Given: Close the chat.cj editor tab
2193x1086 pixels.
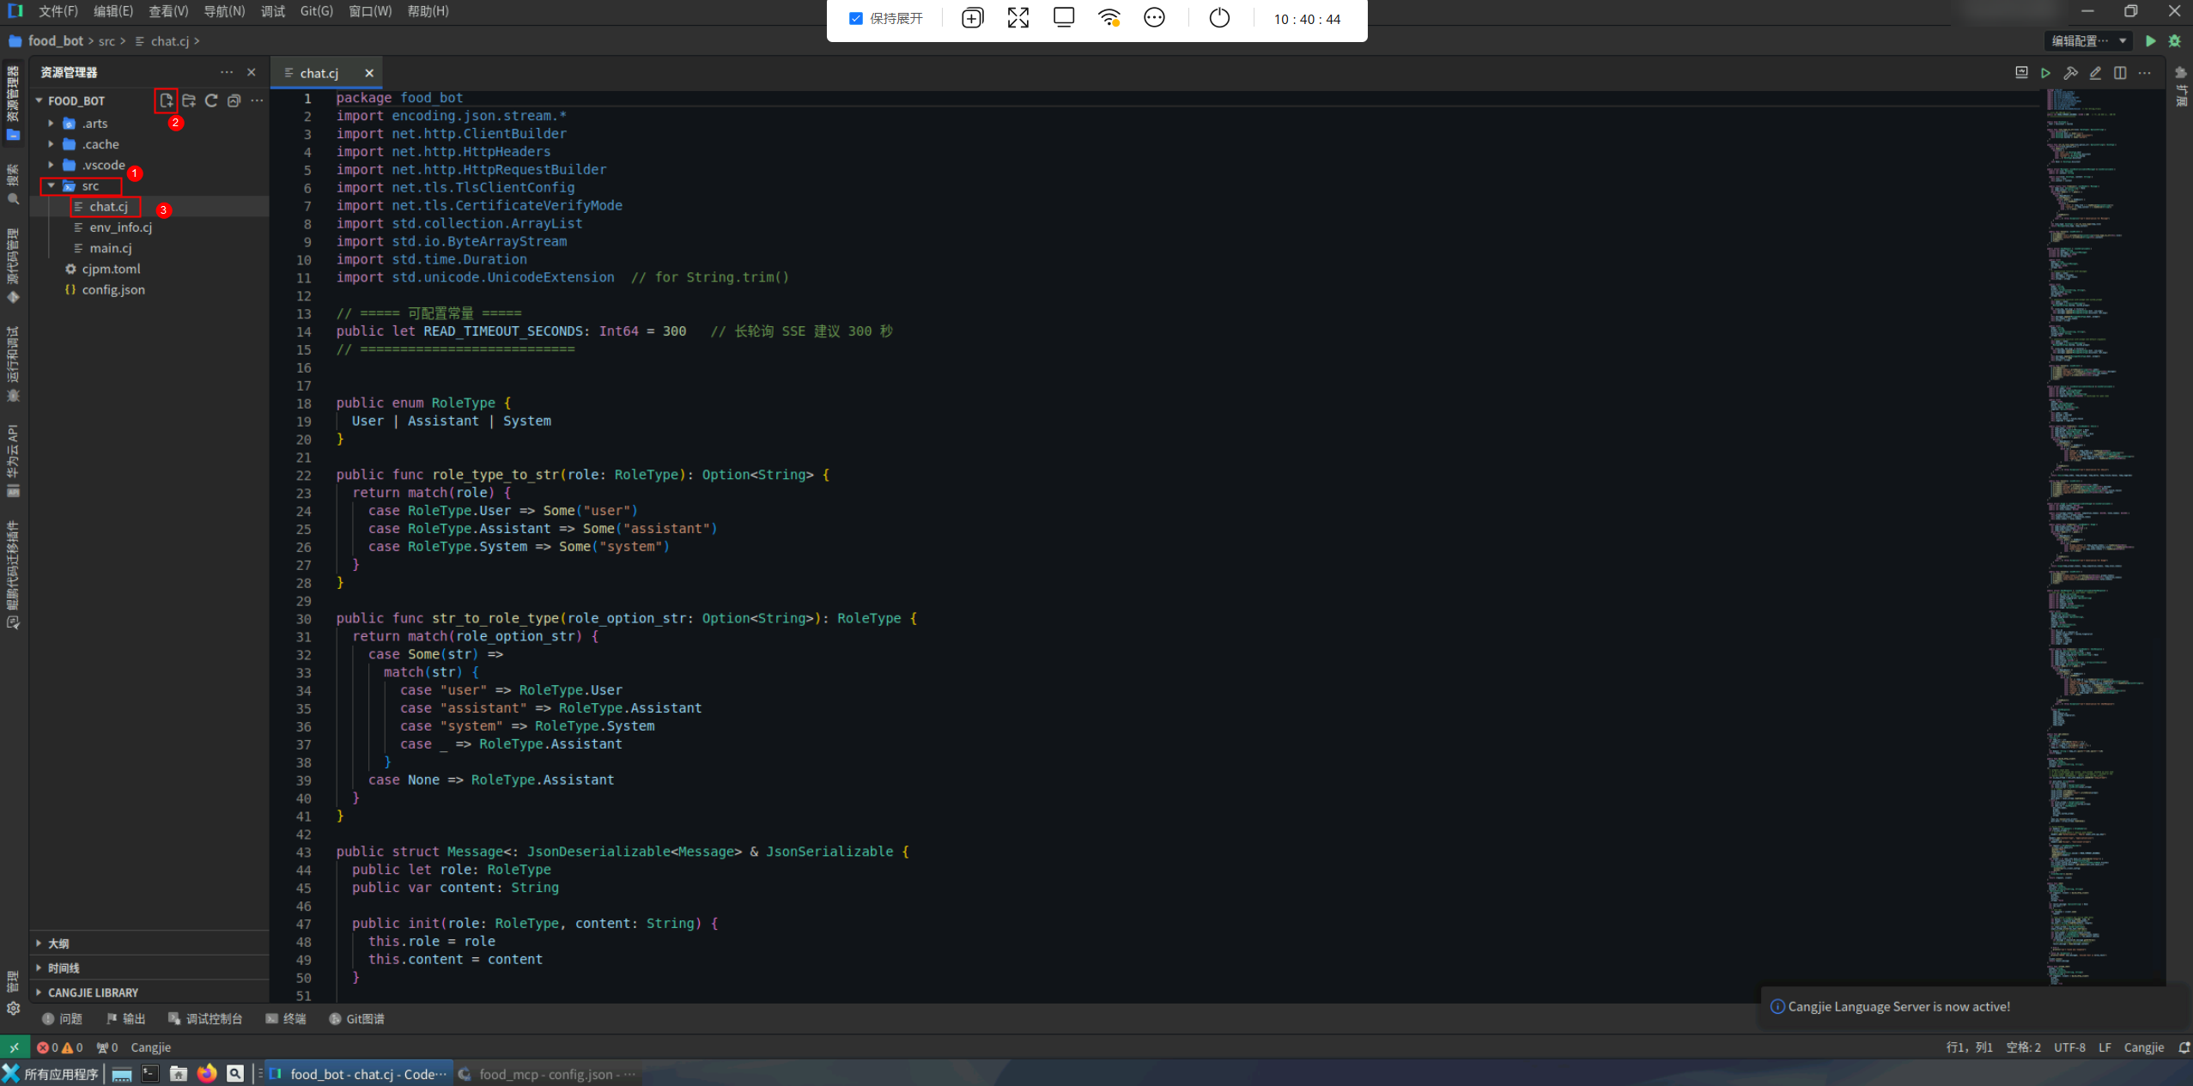Looking at the screenshot, I should coord(369,73).
